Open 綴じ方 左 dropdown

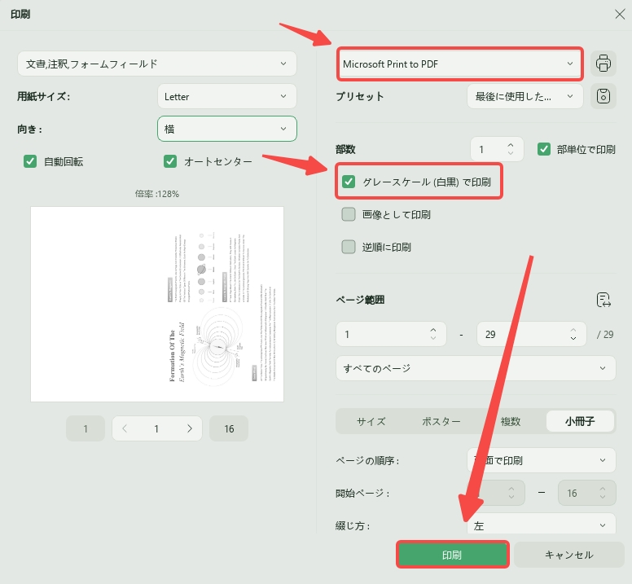542,524
